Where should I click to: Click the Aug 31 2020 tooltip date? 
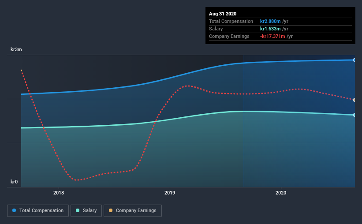tap(223, 14)
